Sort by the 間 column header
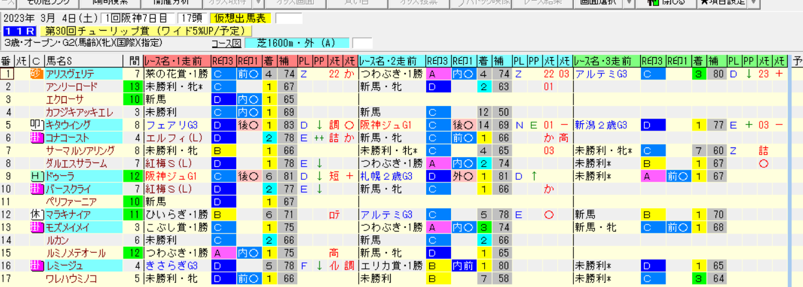 (133, 61)
